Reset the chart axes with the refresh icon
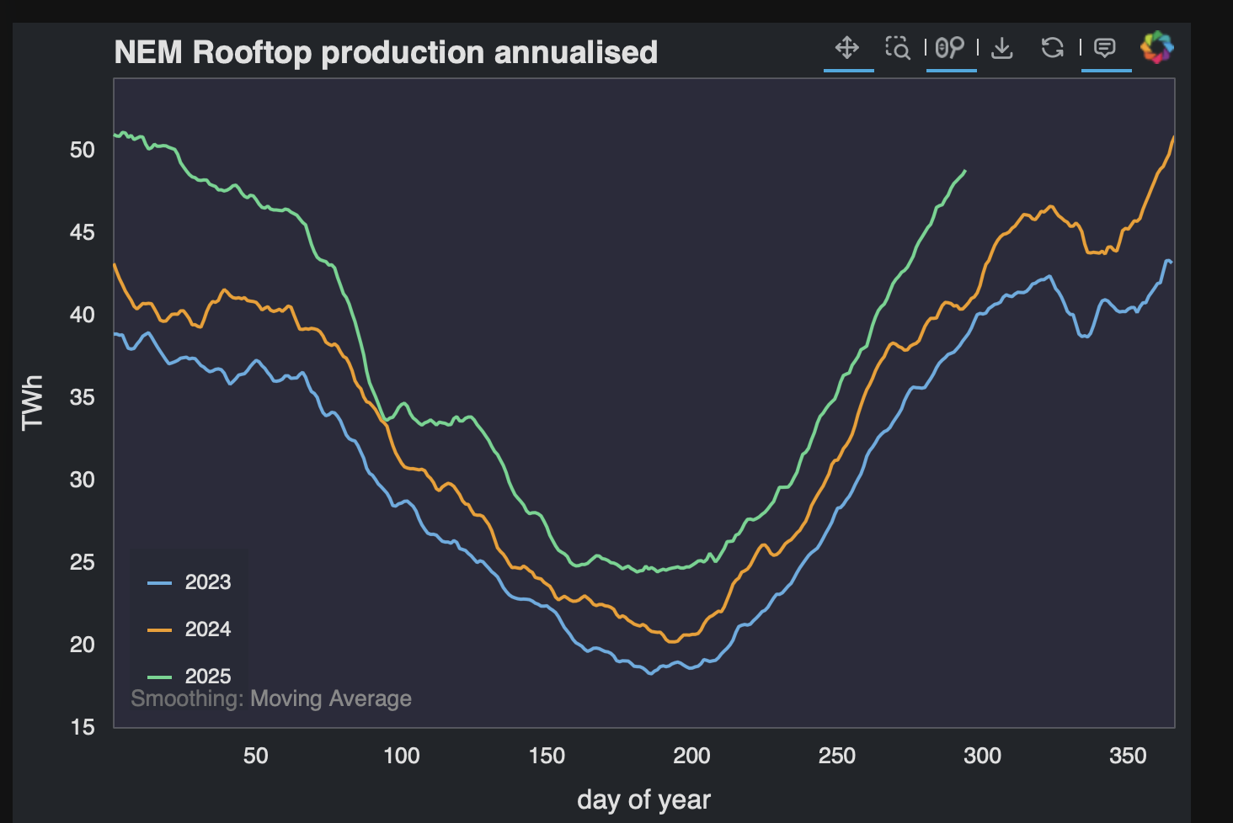 [x=1051, y=48]
